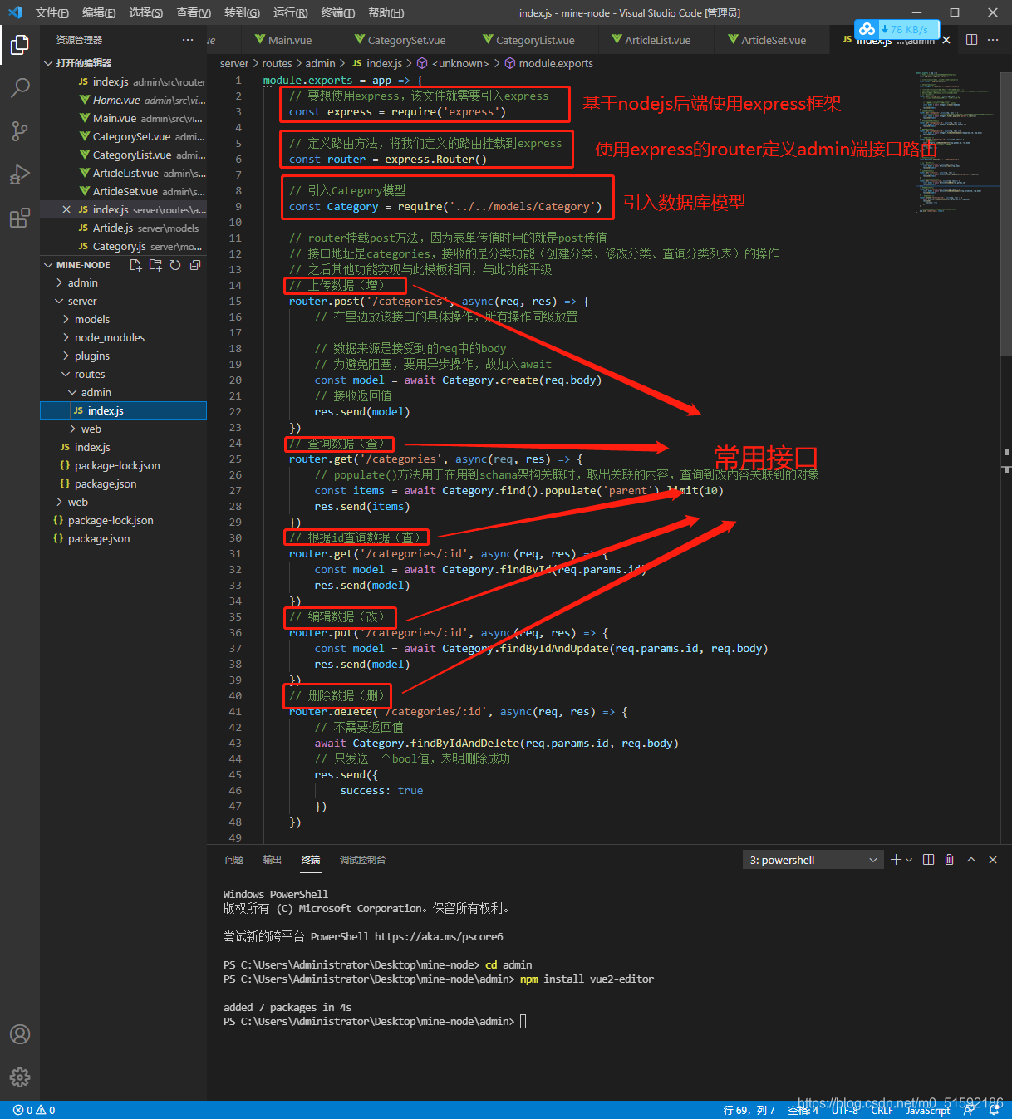Open the Extensions view
Screen dimensions: 1012x1119
click(x=20, y=218)
